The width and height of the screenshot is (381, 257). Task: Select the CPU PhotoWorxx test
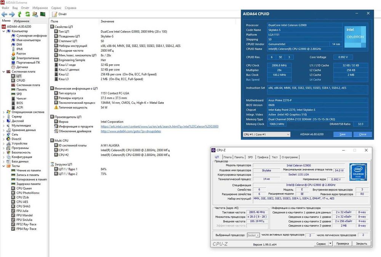[28, 193]
